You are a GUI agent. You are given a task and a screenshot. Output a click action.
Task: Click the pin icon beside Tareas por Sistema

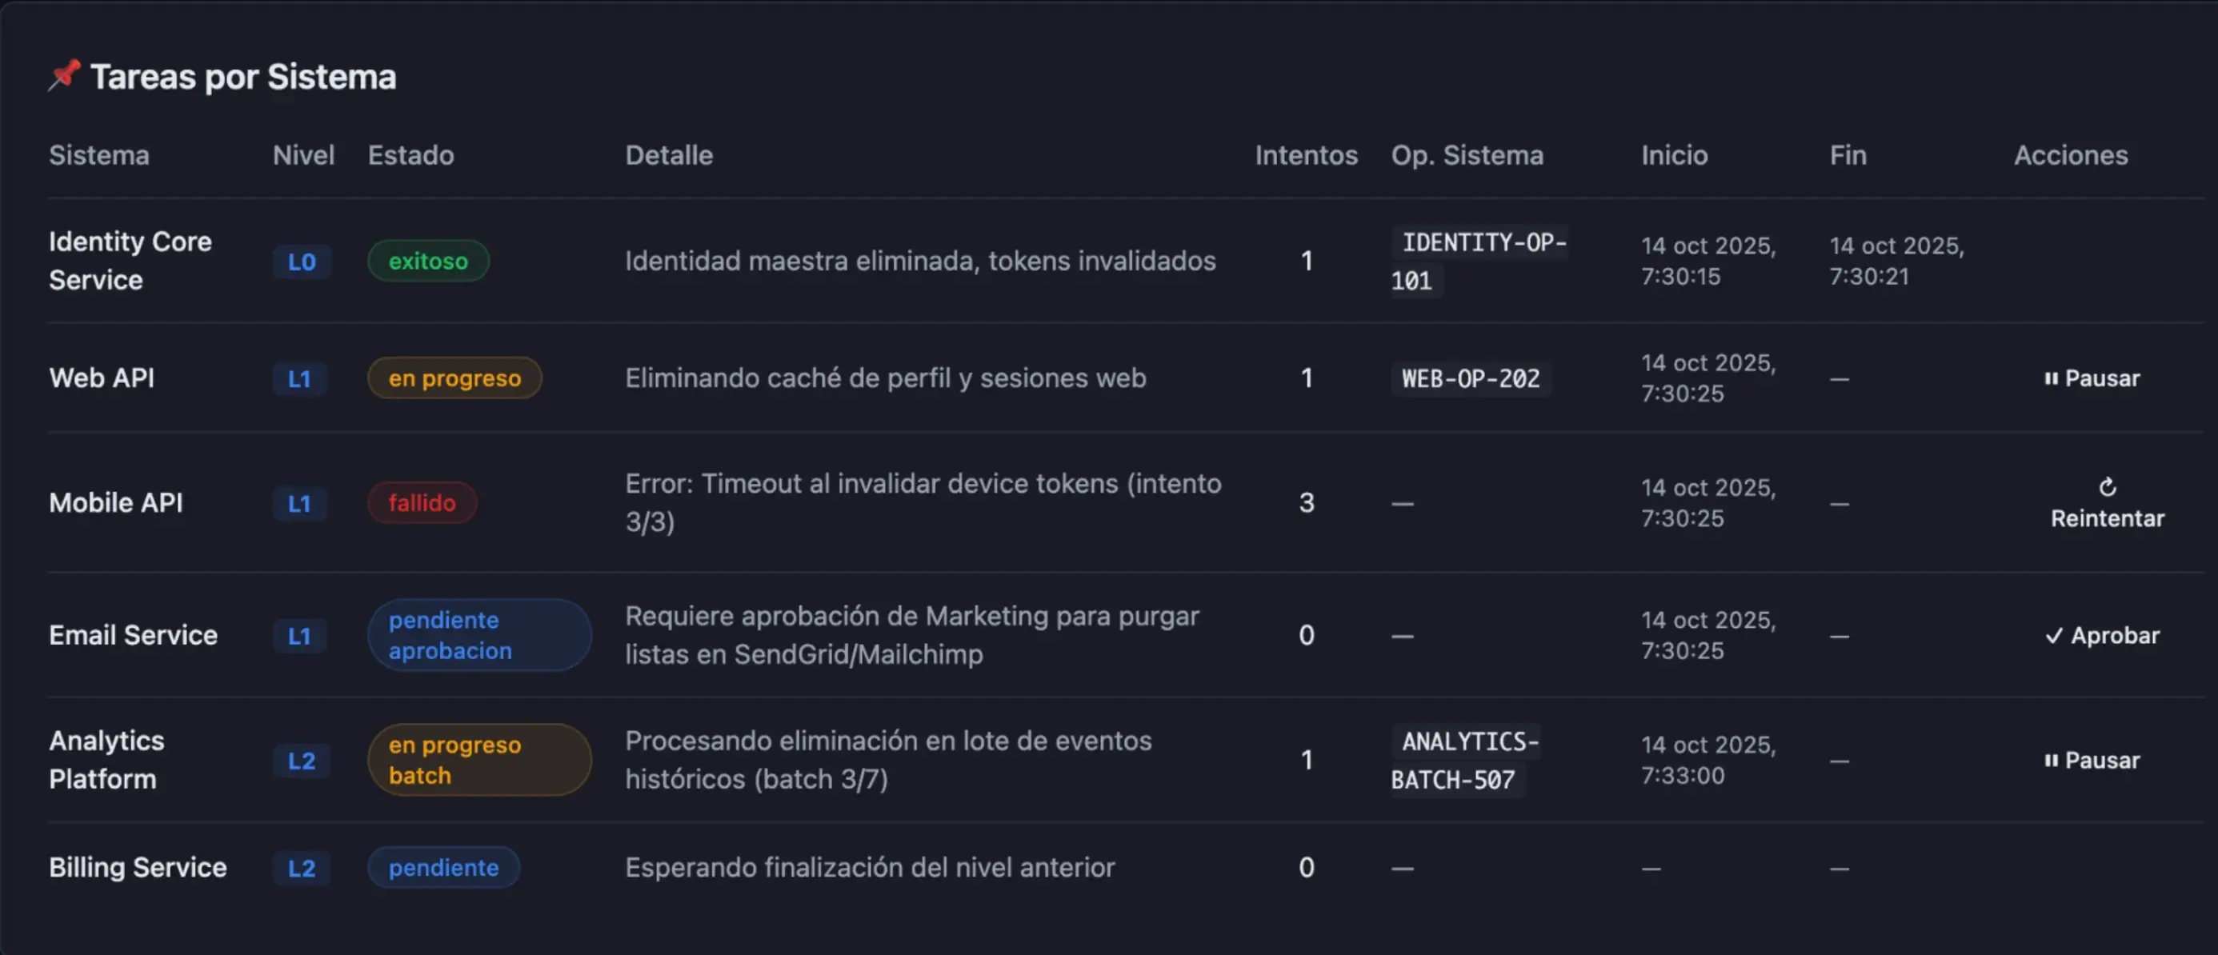pos(64,76)
